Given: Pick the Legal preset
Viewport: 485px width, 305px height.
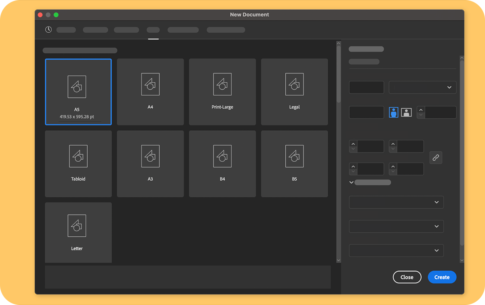Looking at the screenshot, I should pyautogui.click(x=294, y=92).
